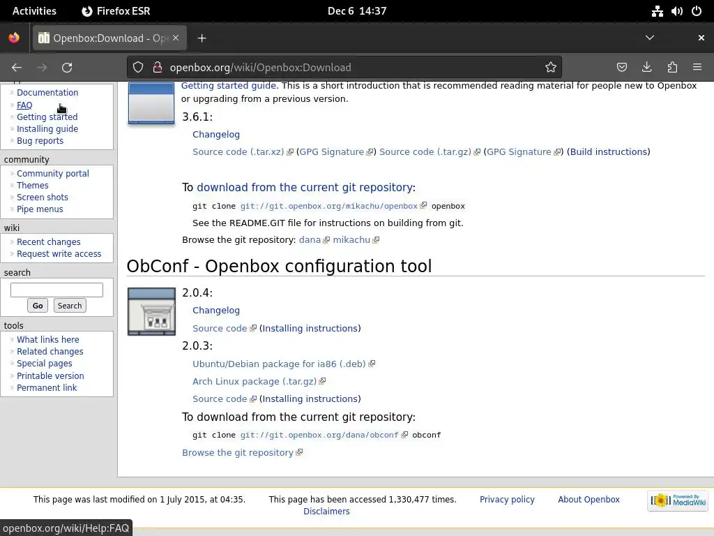
Task: Open the Extensions puzzle icon
Action: [672, 68]
